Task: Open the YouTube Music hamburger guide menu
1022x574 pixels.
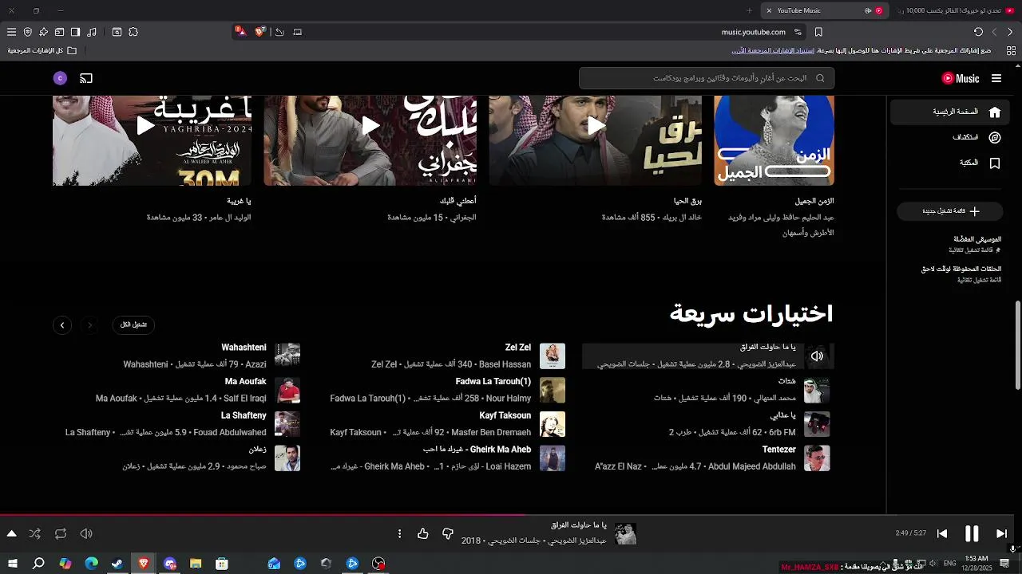Action: [x=996, y=78]
